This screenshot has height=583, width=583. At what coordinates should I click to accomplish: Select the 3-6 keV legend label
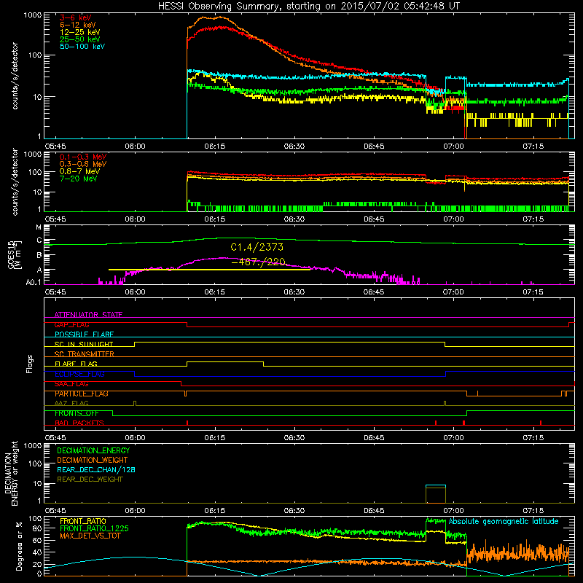(x=76, y=17)
